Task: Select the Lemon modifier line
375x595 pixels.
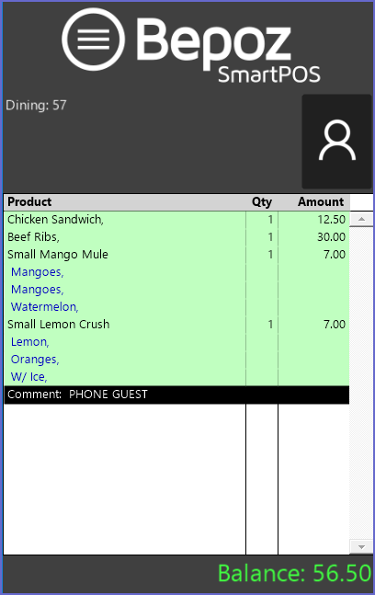Action: tap(176, 341)
